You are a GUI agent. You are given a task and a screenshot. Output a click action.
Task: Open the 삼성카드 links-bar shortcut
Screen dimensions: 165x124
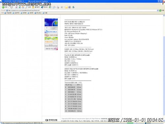point(16,13)
